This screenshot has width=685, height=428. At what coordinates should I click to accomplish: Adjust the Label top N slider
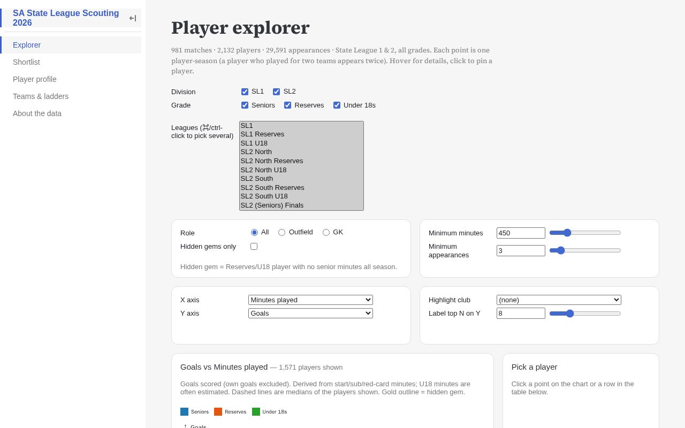585,314
